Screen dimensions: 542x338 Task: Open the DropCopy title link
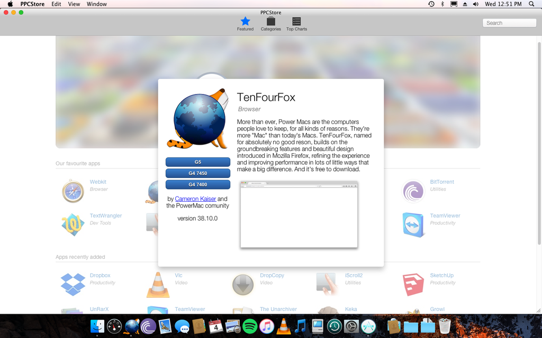click(x=272, y=275)
